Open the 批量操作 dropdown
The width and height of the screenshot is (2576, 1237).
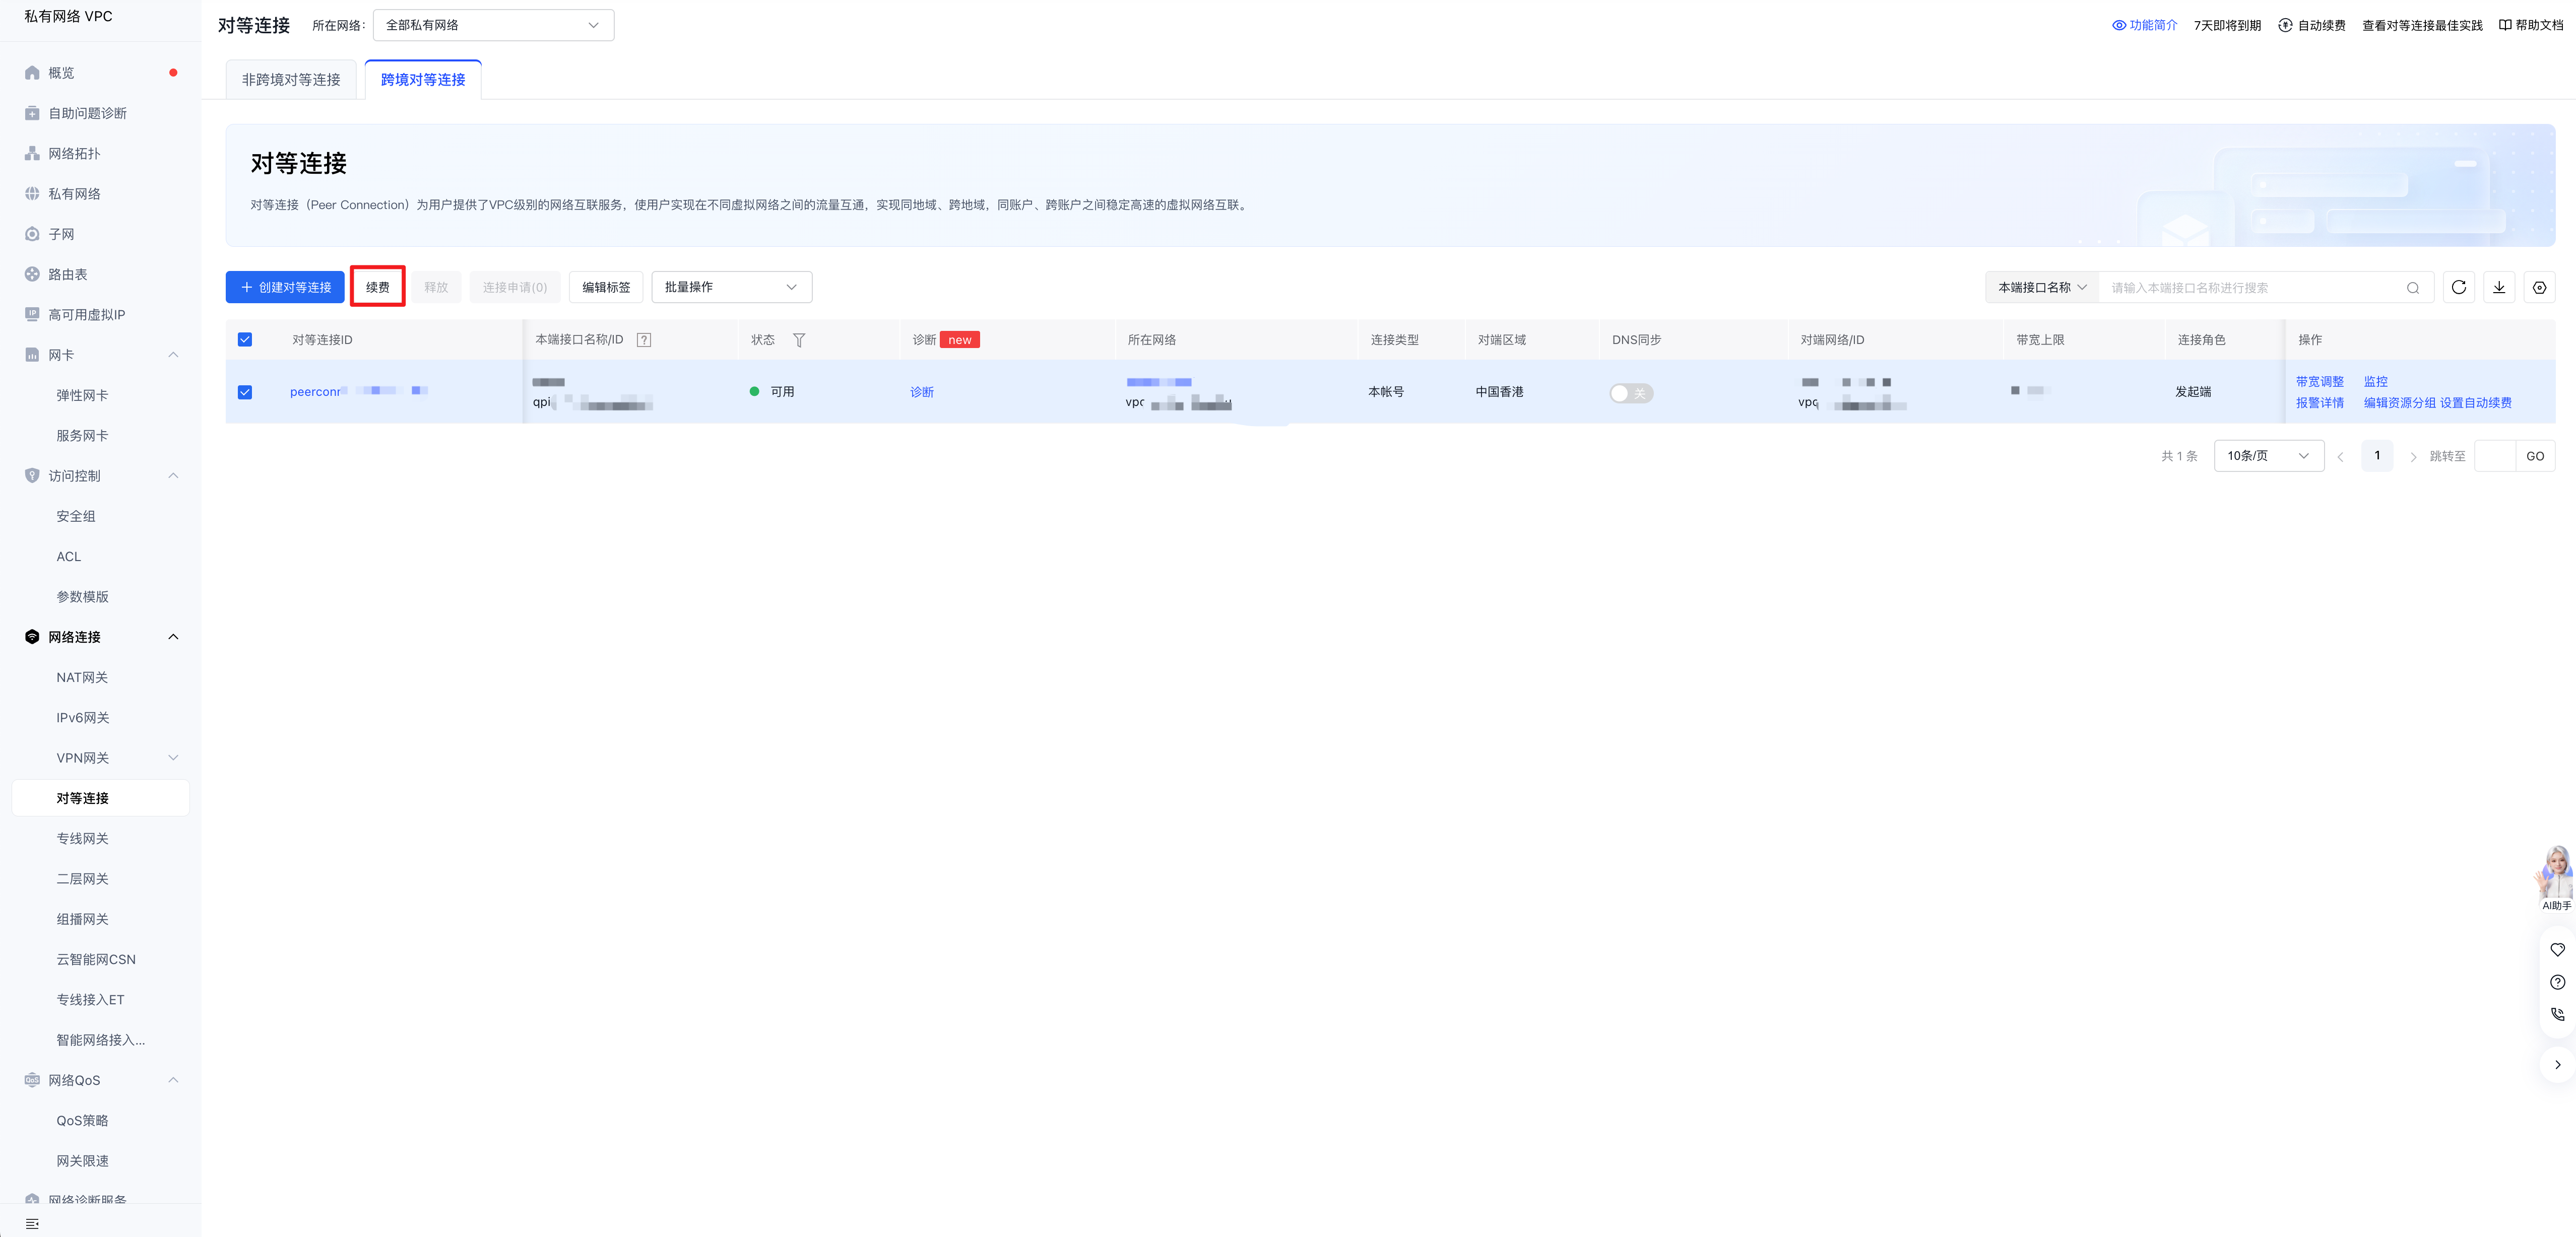731,288
